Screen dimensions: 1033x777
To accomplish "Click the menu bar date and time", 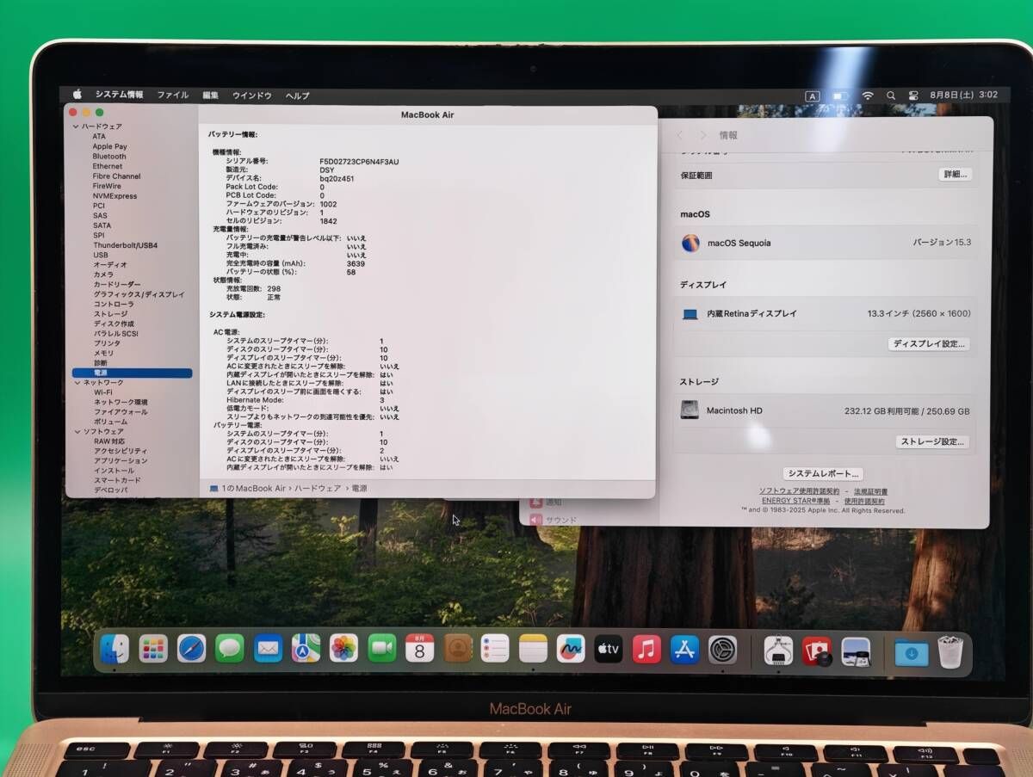I will pyautogui.click(x=964, y=95).
